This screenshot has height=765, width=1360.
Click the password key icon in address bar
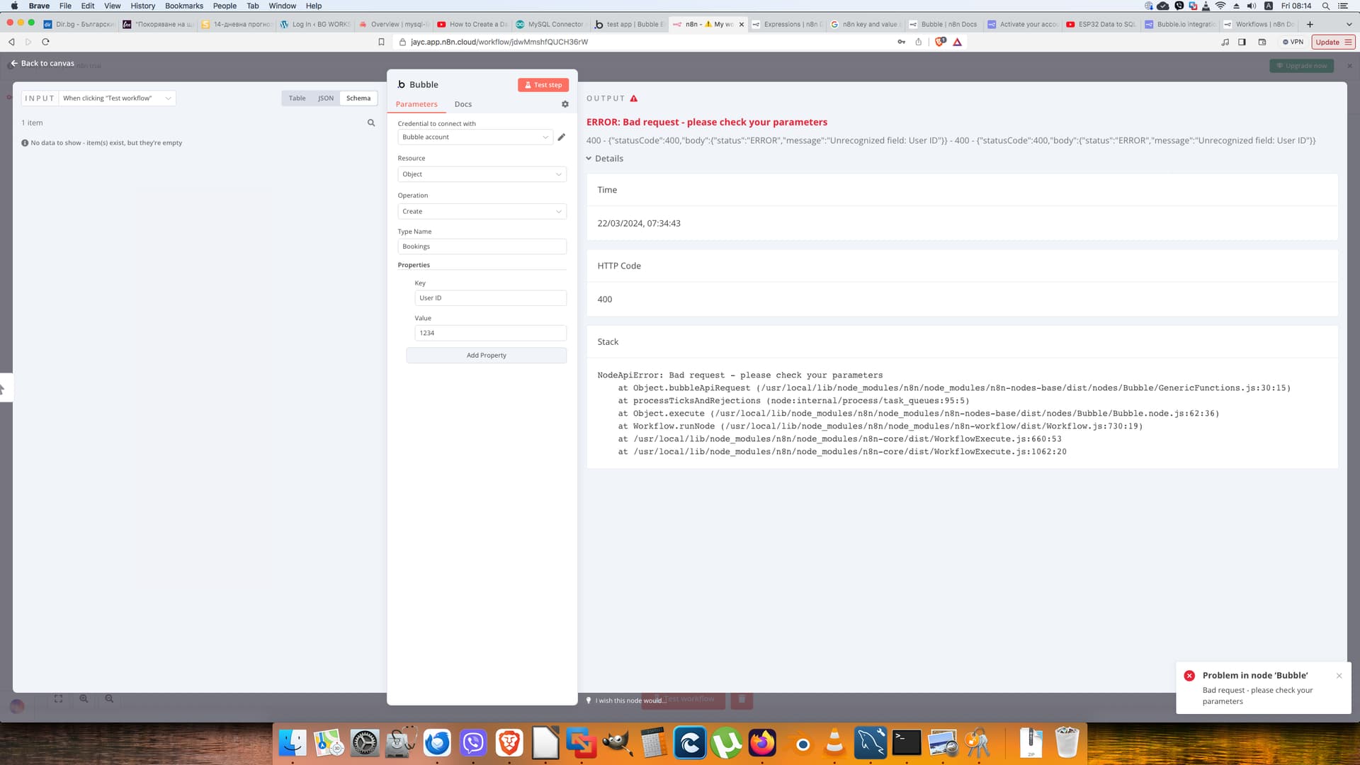coord(901,42)
